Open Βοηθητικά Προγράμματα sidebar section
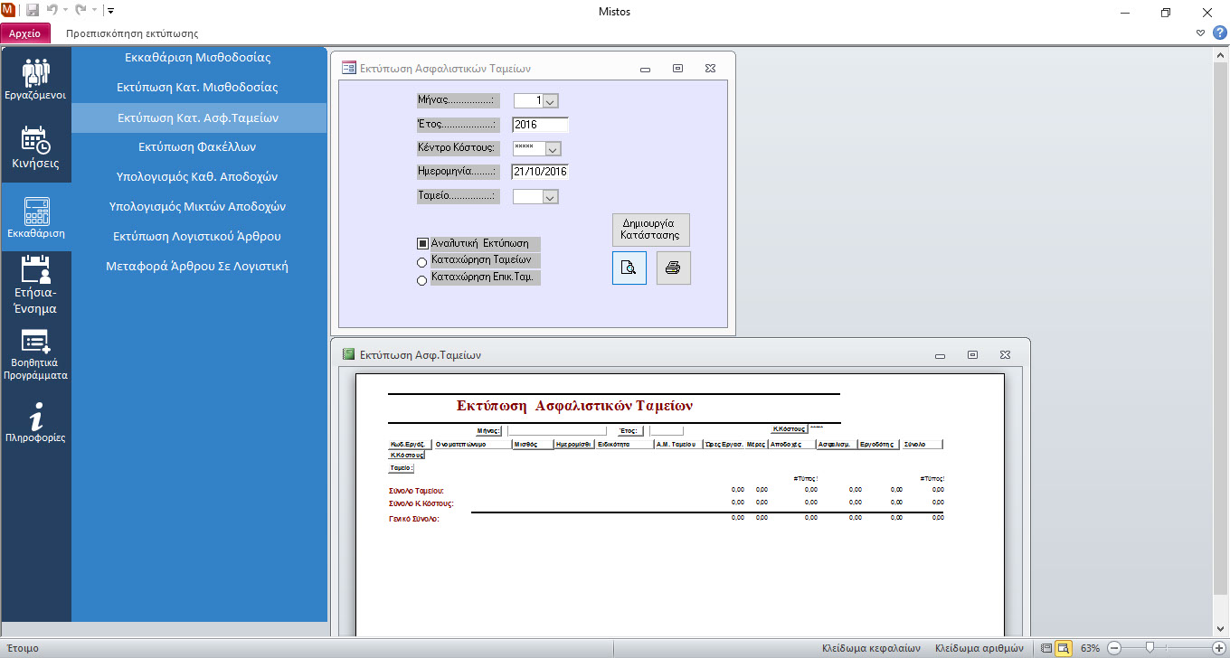Screen dimensions: 1230x658 (35, 354)
